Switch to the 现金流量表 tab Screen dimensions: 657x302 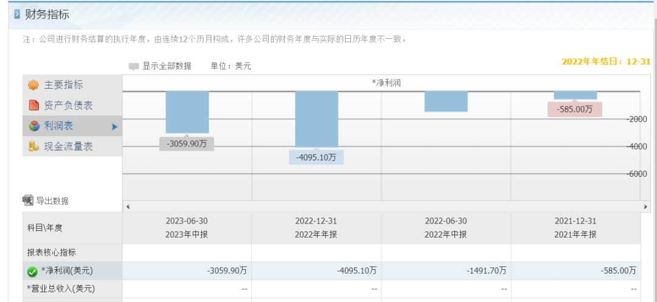coord(68,146)
